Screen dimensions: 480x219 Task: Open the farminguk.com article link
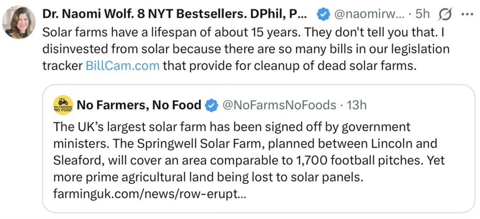pyautogui.click(x=149, y=194)
